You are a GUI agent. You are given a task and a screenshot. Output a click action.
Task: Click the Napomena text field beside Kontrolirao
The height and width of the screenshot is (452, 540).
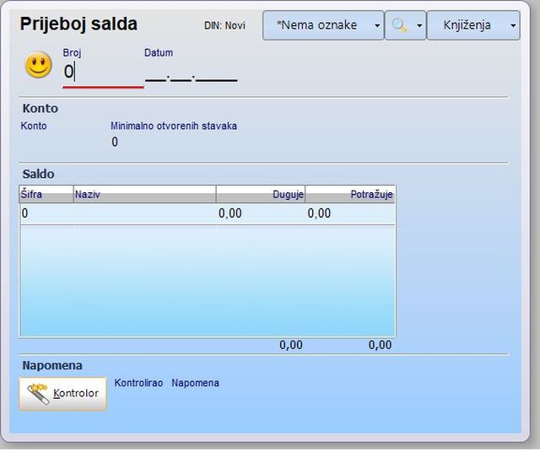[195, 383]
